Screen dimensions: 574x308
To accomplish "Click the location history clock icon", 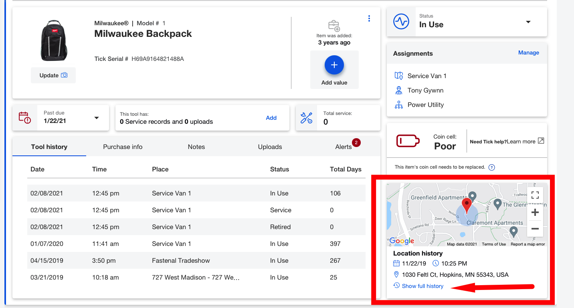I will (x=436, y=264).
